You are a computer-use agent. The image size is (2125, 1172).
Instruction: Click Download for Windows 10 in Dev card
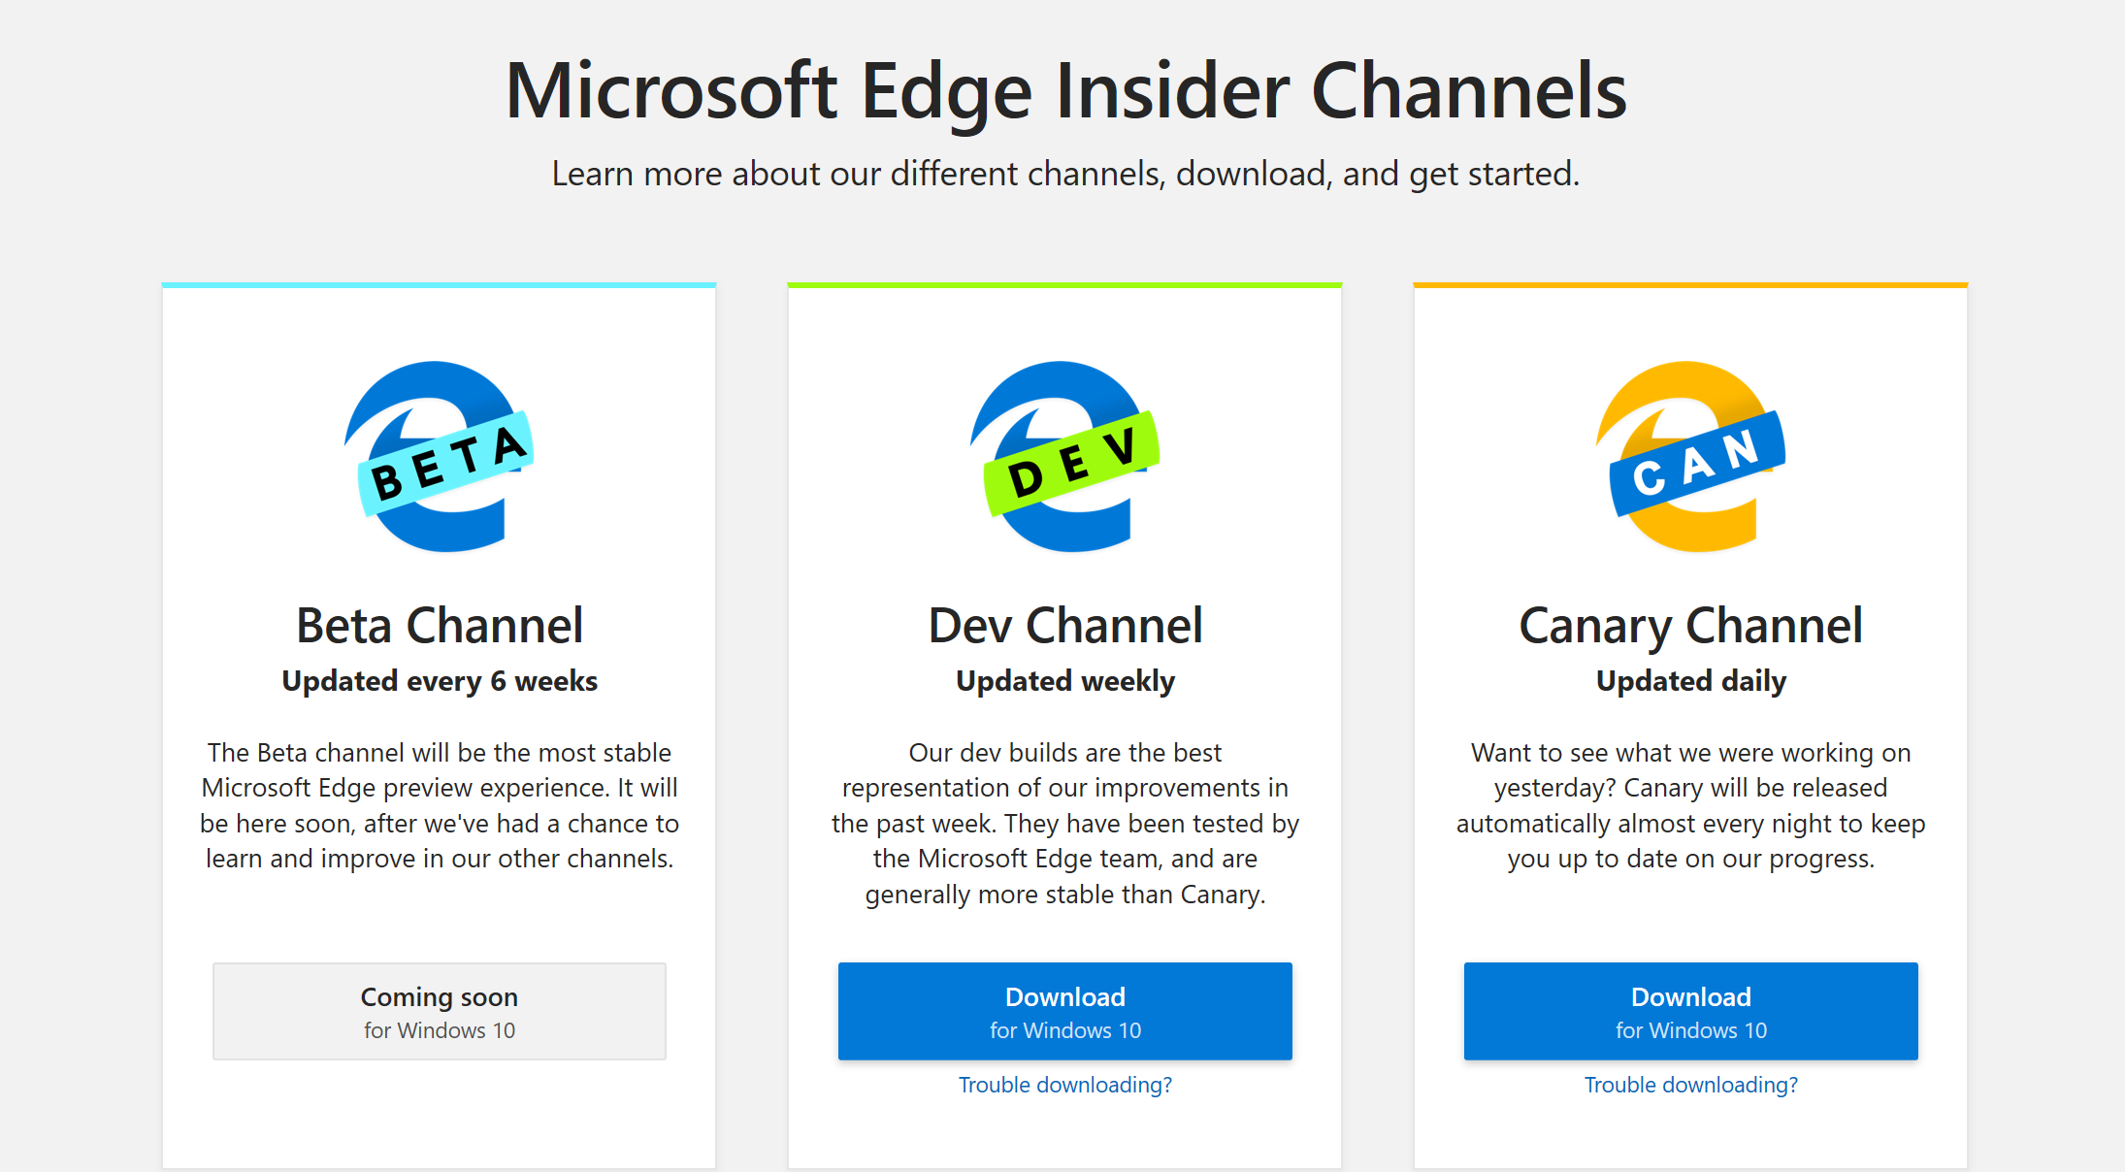pyautogui.click(x=1064, y=1011)
